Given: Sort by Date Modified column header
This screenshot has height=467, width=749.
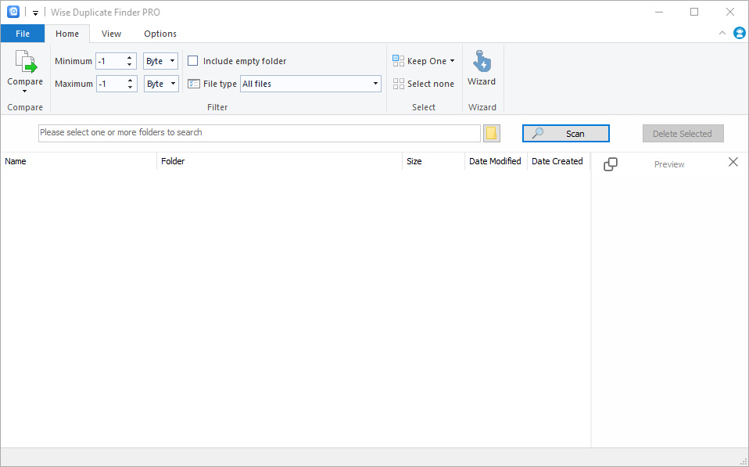Looking at the screenshot, I should [x=496, y=161].
